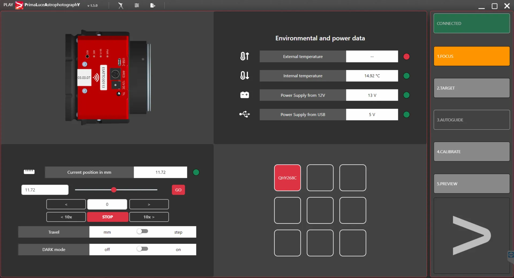Click the target position field showing 11.72

(x=45, y=190)
